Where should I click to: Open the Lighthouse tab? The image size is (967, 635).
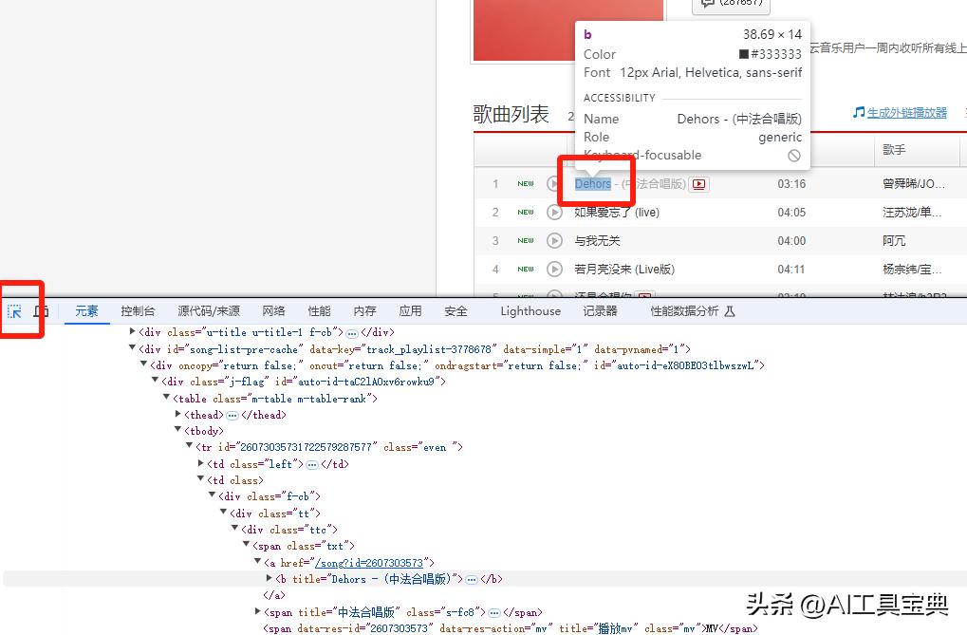click(530, 311)
